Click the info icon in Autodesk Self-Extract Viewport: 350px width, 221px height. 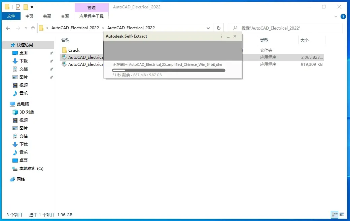click(221, 36)
